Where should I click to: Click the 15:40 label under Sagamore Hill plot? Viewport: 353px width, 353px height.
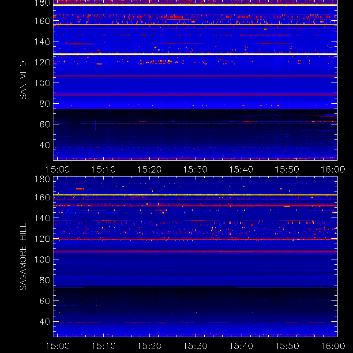pyautogui.click(x=241, y=346)
